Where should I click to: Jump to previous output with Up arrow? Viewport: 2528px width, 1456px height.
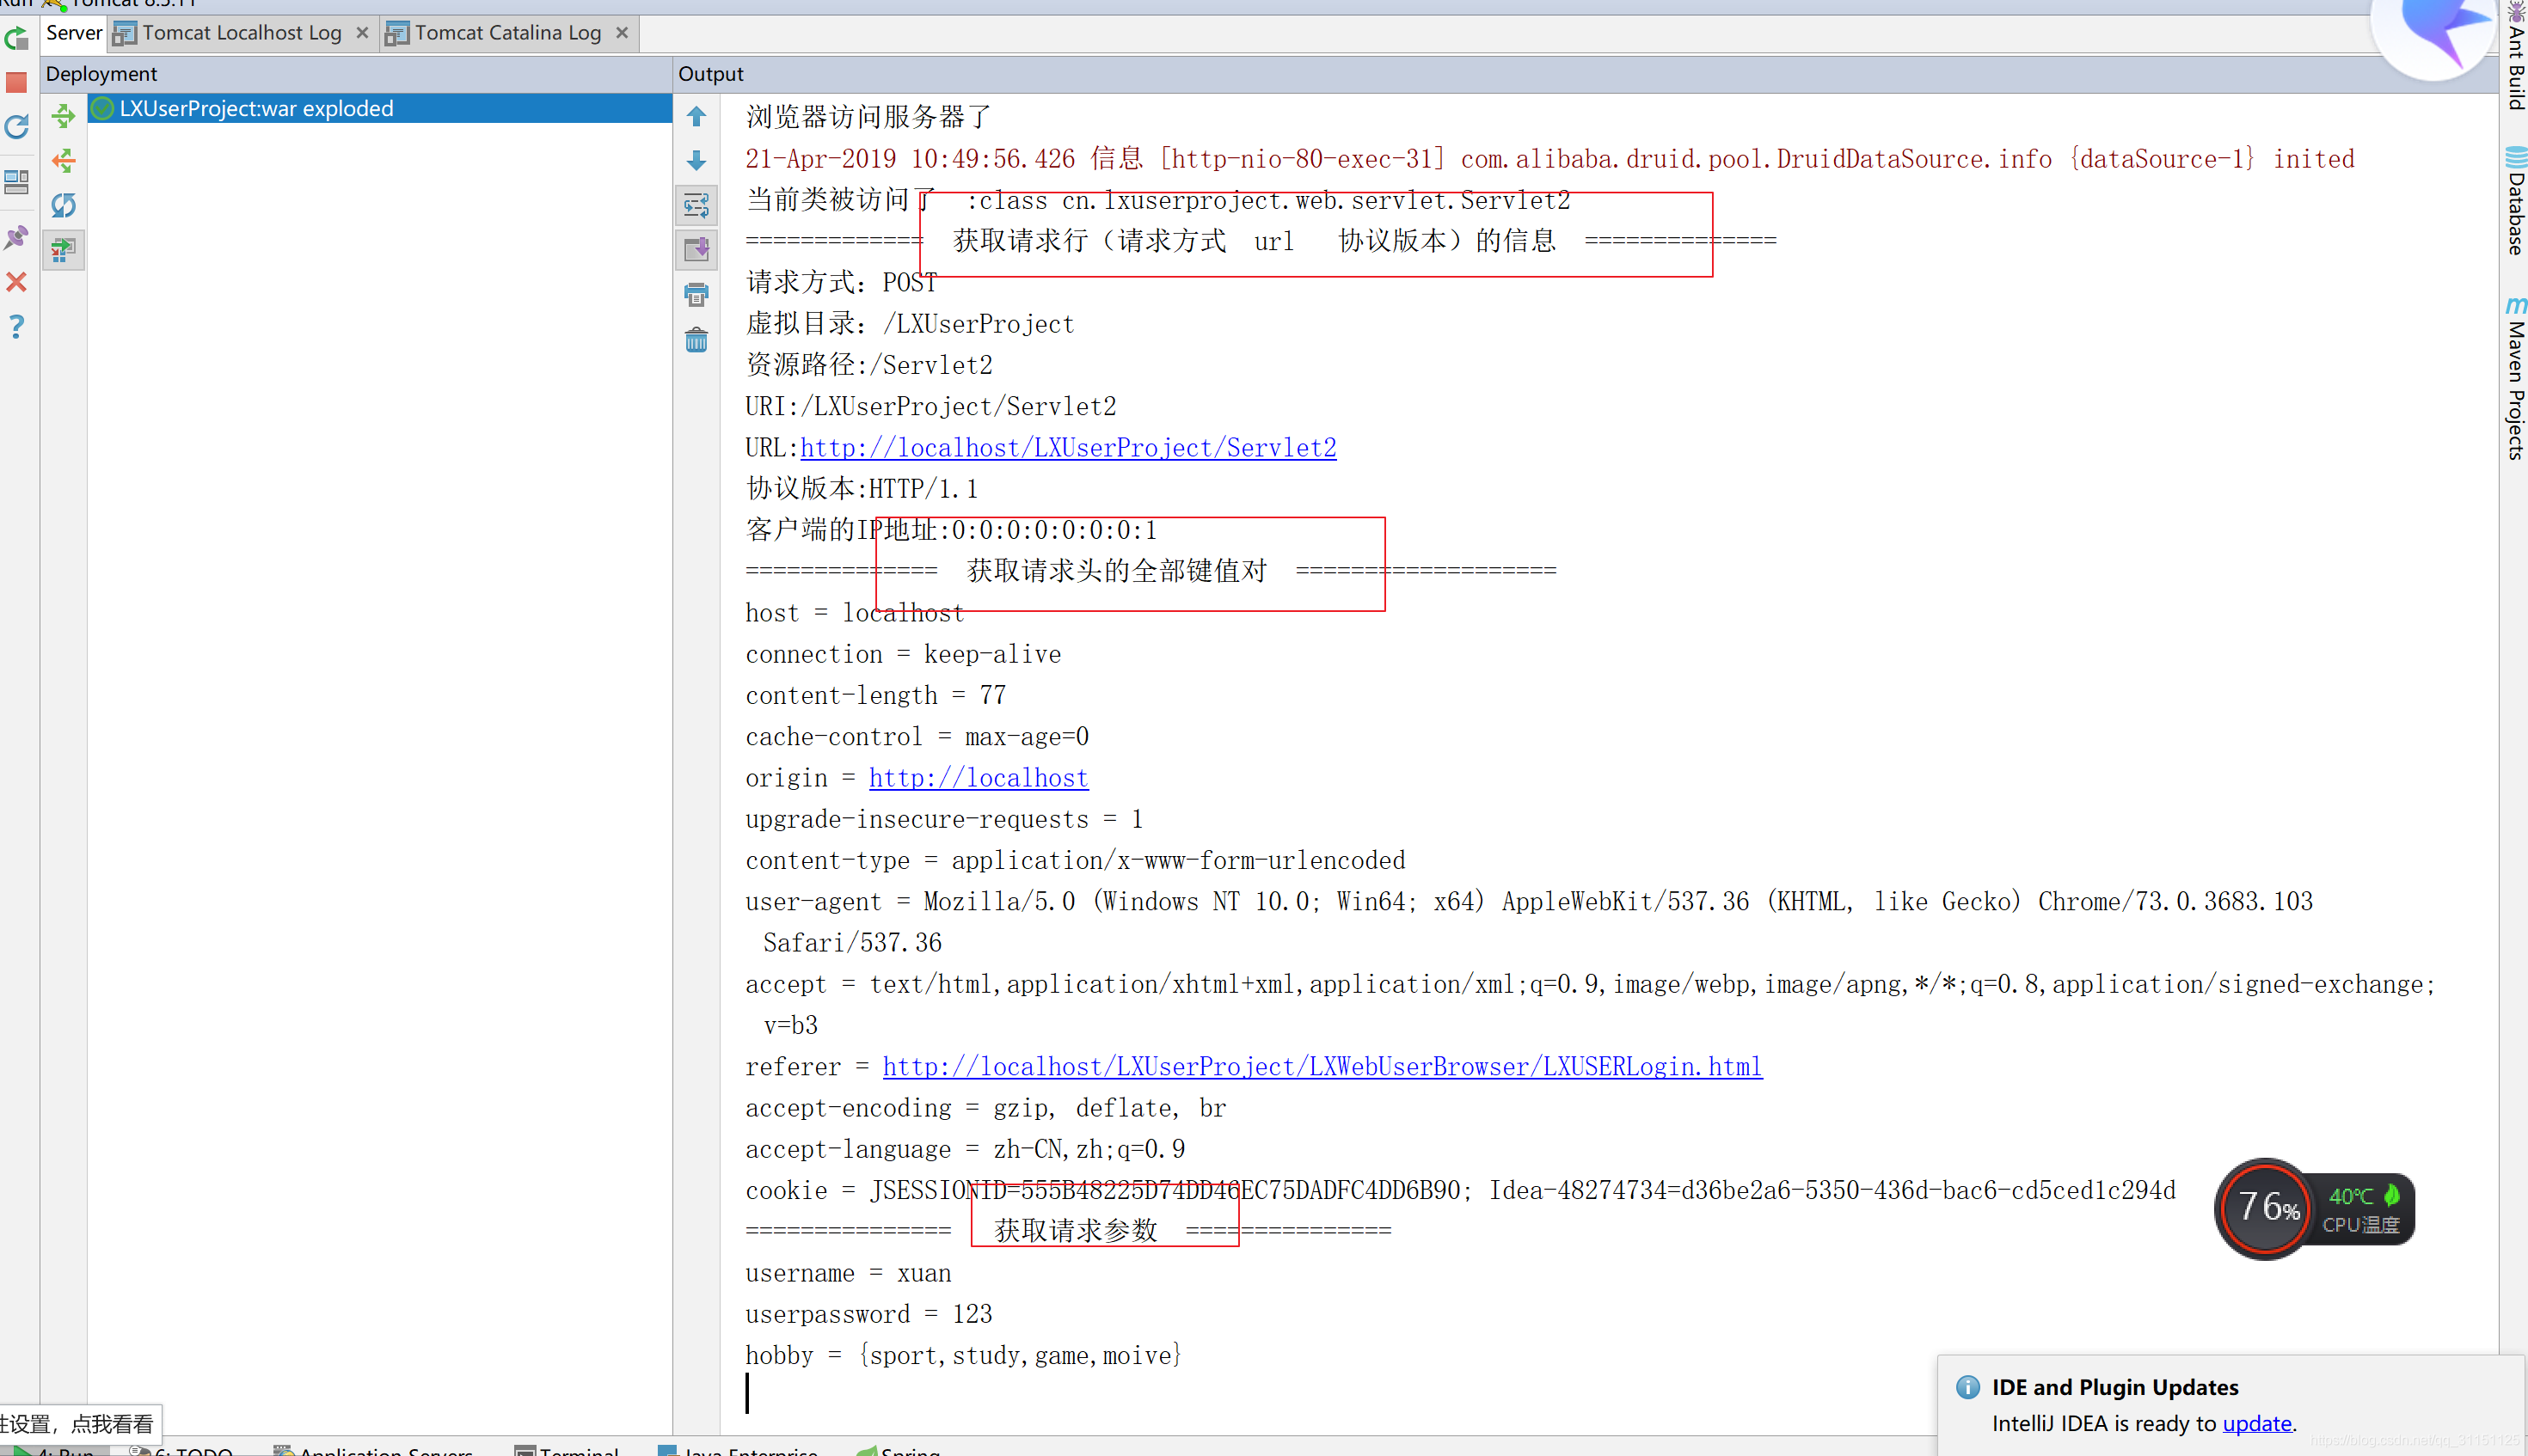[696, 117]
